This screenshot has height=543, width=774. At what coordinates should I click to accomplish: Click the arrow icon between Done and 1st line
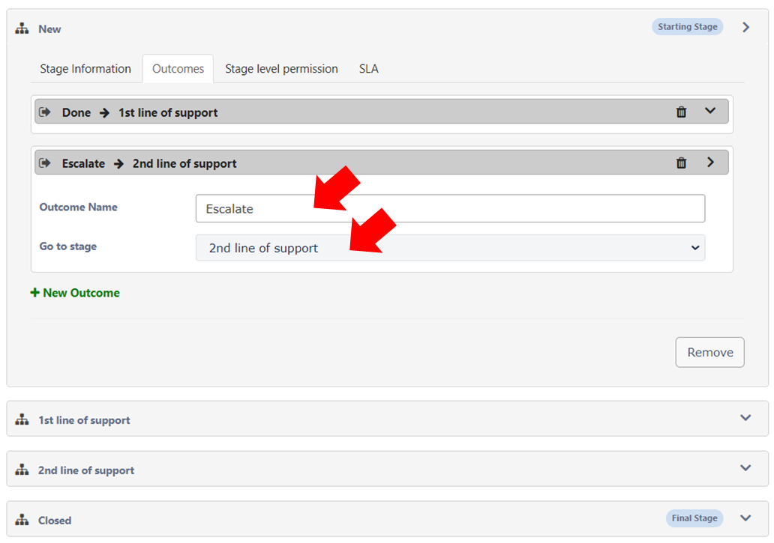coord(104,113)
